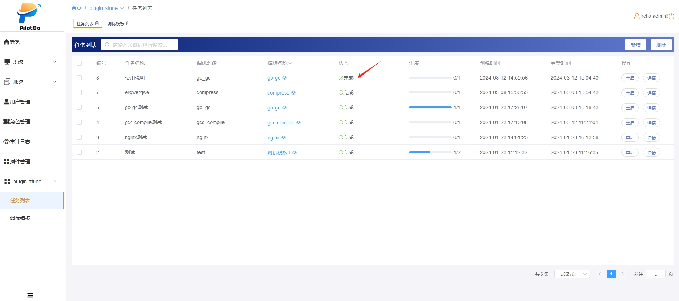679x301 pixels.
Task: Switch to the 任务列表 tab
Action: pos(88,24)
